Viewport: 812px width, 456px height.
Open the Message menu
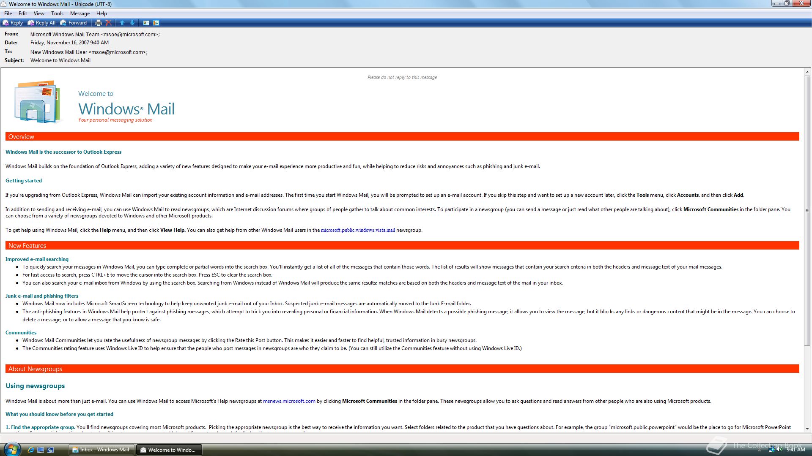80,14
